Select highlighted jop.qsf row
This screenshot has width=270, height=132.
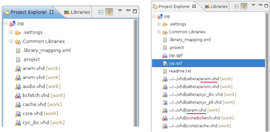[x=208, y=63]
